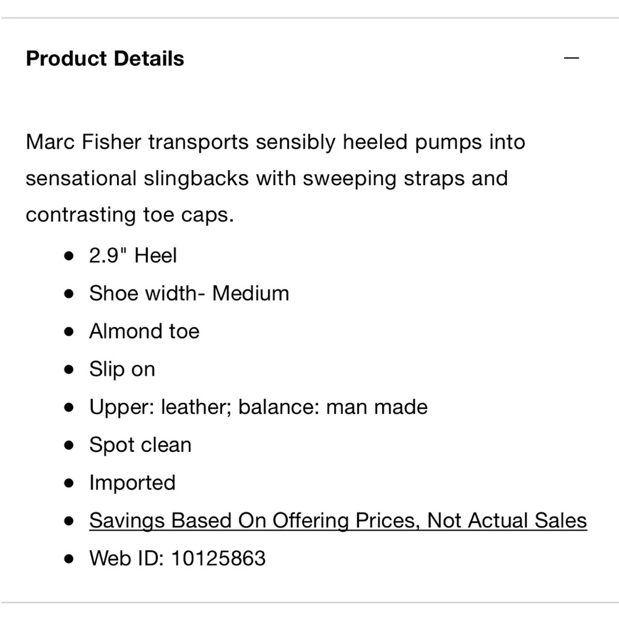Click the words 'Not Actual Sales'
This screenshot has height=619, width=619.
[x=508, y=521]
